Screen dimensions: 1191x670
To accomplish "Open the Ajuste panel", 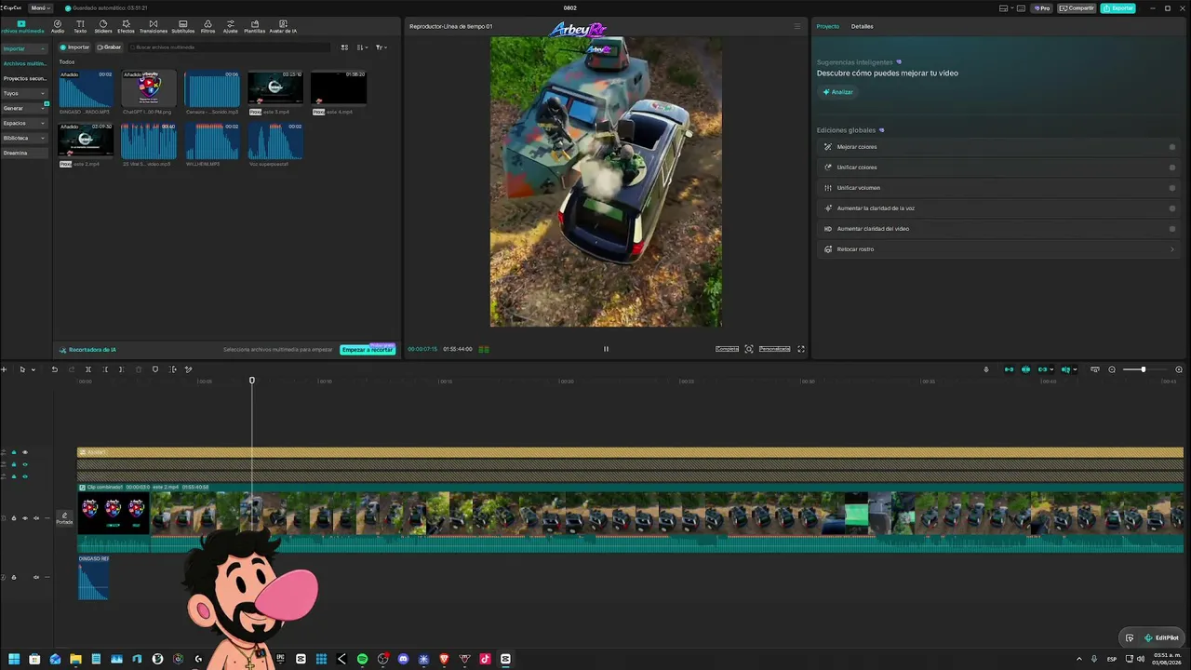I will pyautogui.click(x=231, y=26).
